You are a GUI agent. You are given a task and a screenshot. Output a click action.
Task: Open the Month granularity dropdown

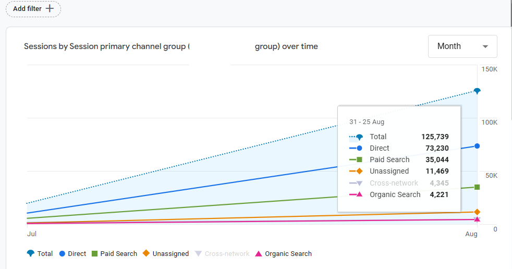[462, 46]
